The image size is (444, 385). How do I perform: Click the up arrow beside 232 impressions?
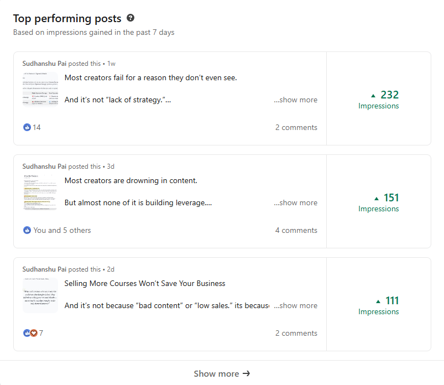(373, 95)
